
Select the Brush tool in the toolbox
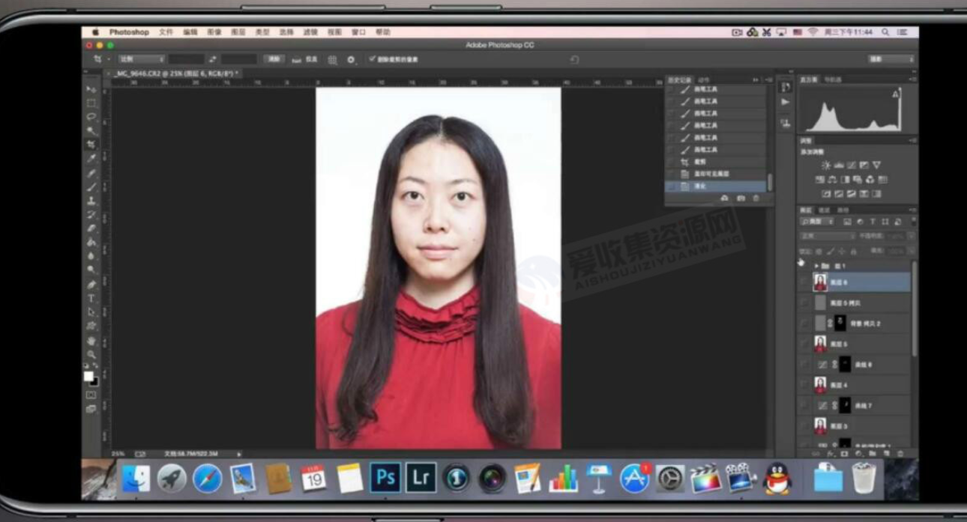(x=91, y=186)
